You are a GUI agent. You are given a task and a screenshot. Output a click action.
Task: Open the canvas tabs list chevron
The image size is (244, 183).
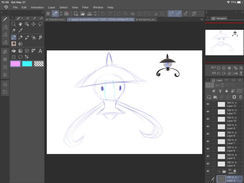(202, 19)
